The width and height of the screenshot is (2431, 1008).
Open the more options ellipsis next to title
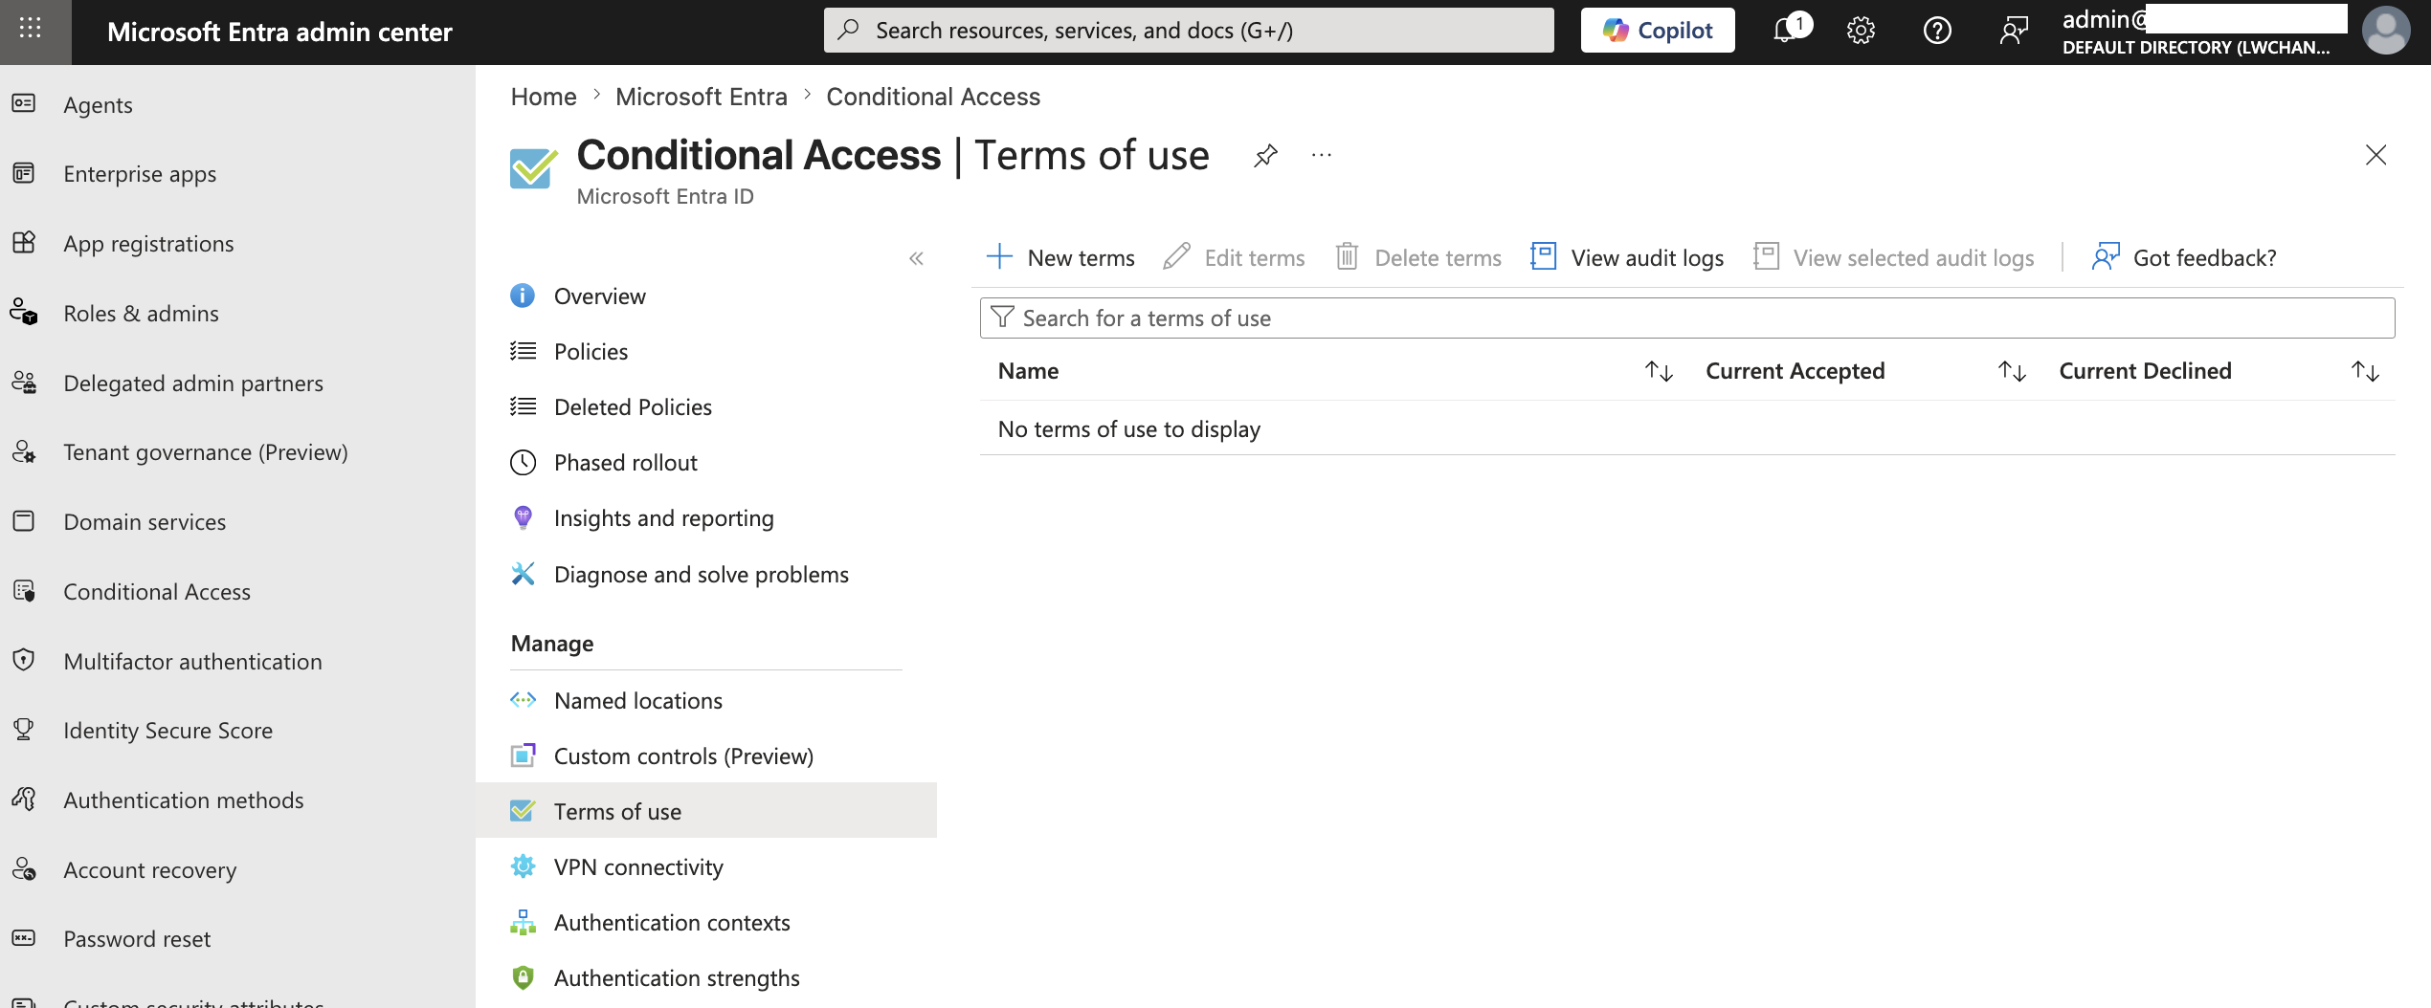pos(1322,155)
